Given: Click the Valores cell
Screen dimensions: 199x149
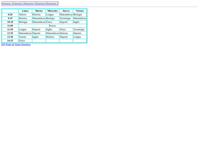Looking at the screenshot, I should click(x=25, y=15).
